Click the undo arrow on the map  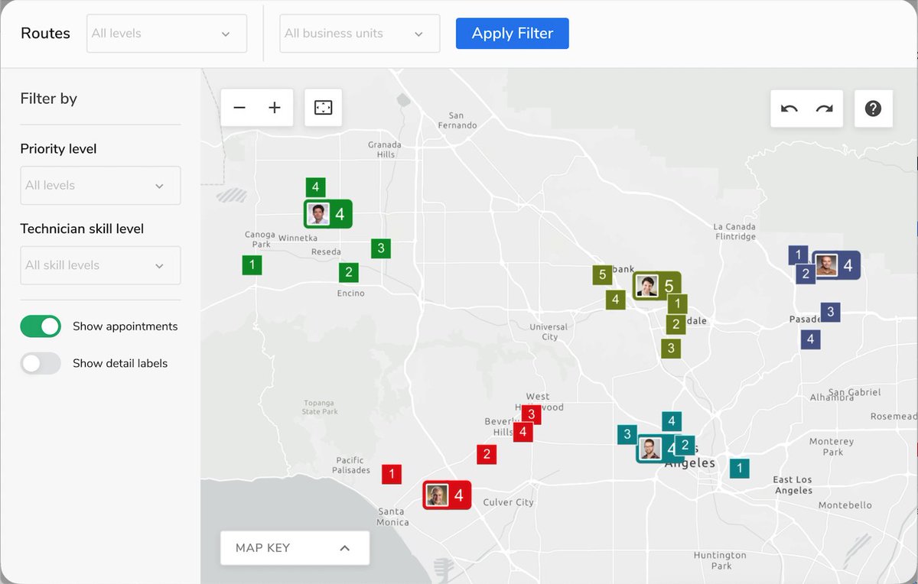789,109
